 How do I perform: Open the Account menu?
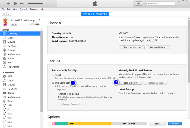[x=34, y=9]
